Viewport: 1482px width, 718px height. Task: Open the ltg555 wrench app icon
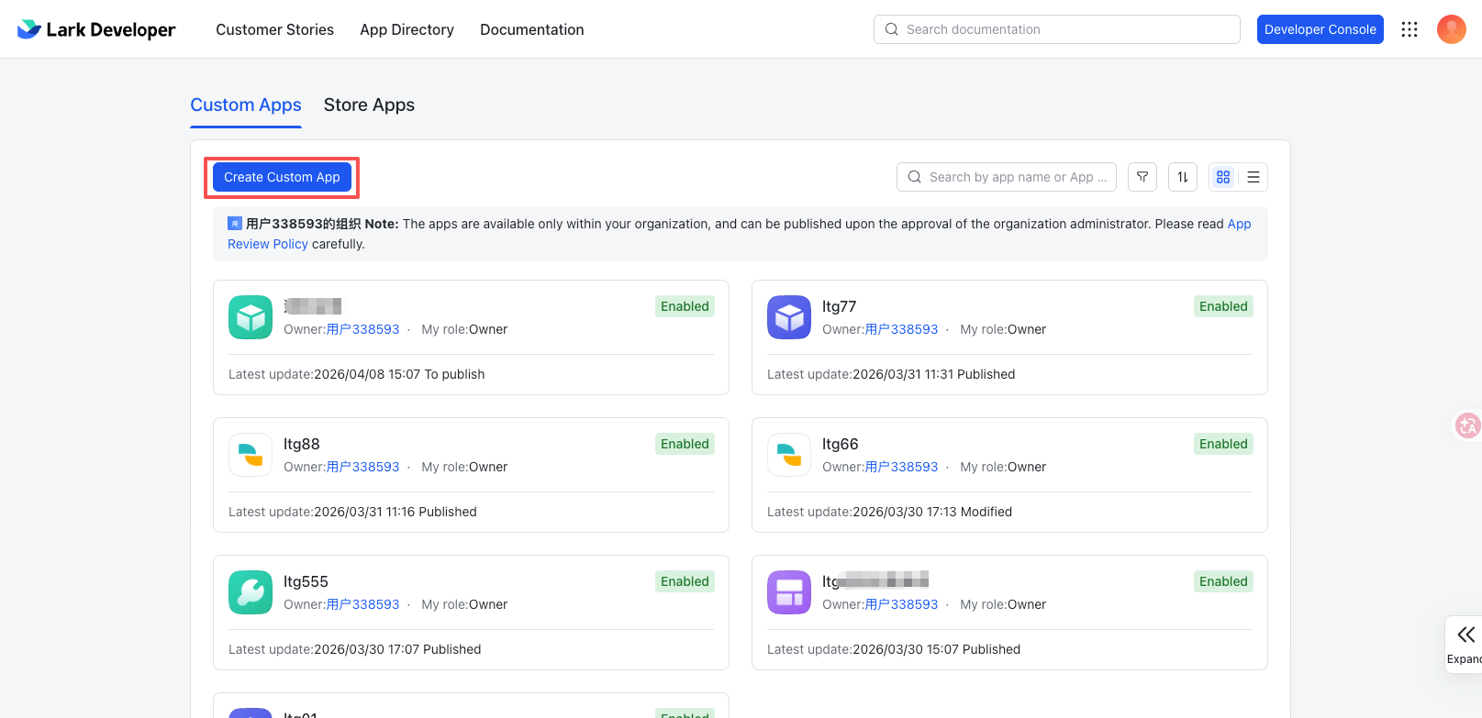(x=251, y=592)
